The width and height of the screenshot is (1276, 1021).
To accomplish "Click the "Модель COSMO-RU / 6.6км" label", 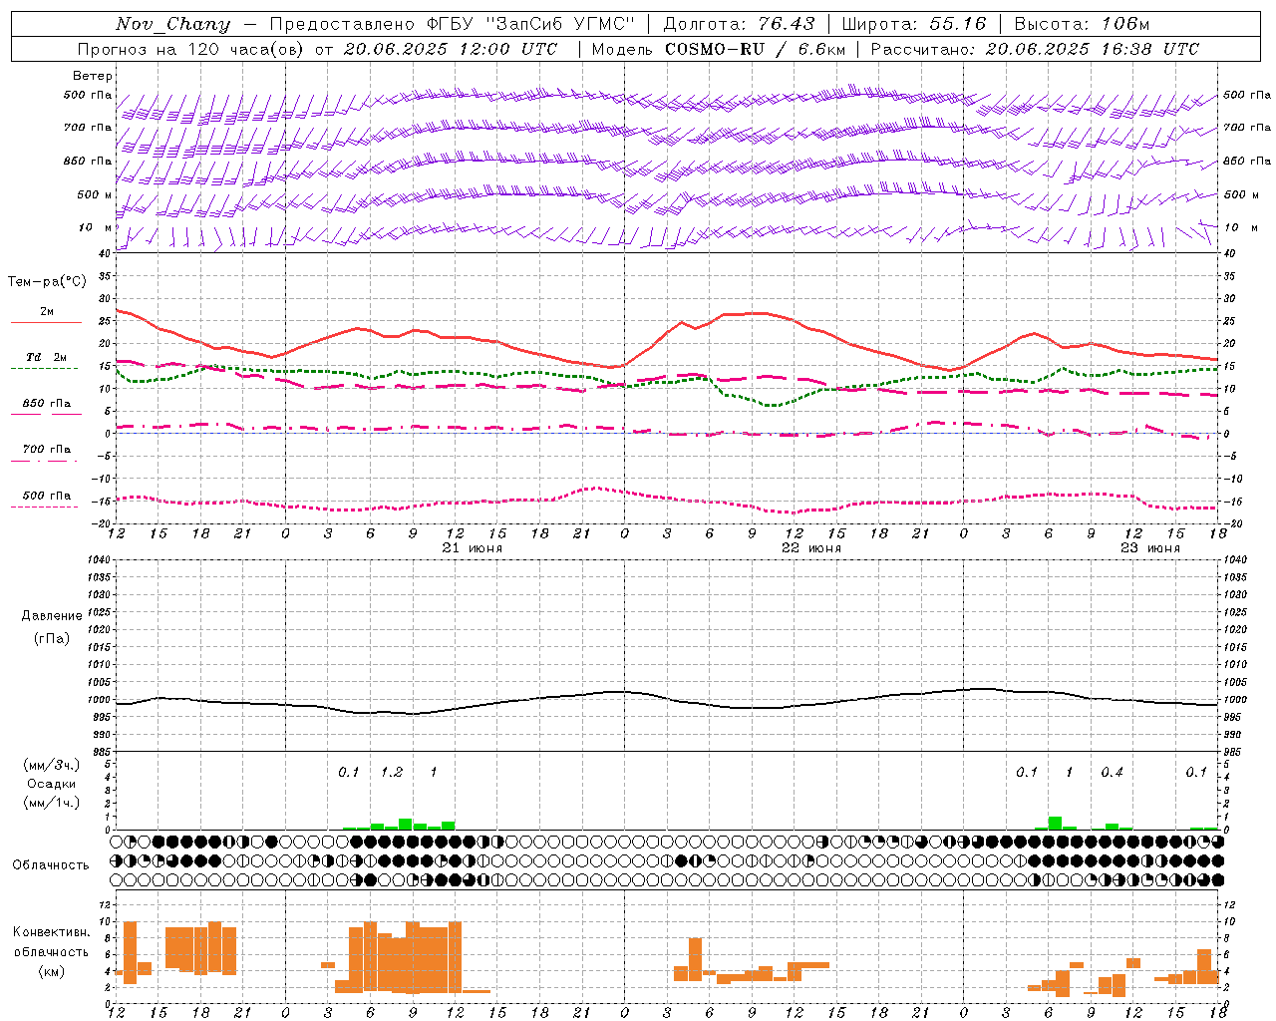I will [719, 49].
